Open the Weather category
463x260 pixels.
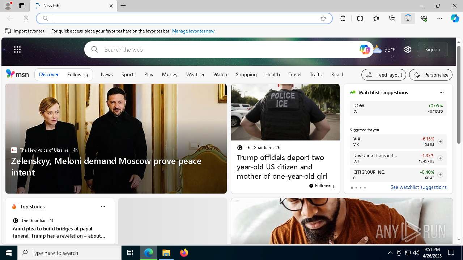[195, 74]
